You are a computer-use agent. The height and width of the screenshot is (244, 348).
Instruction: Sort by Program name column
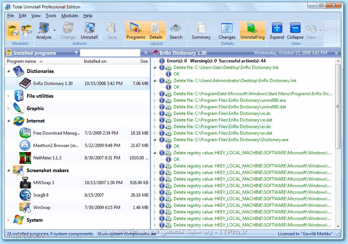(43, 61)
